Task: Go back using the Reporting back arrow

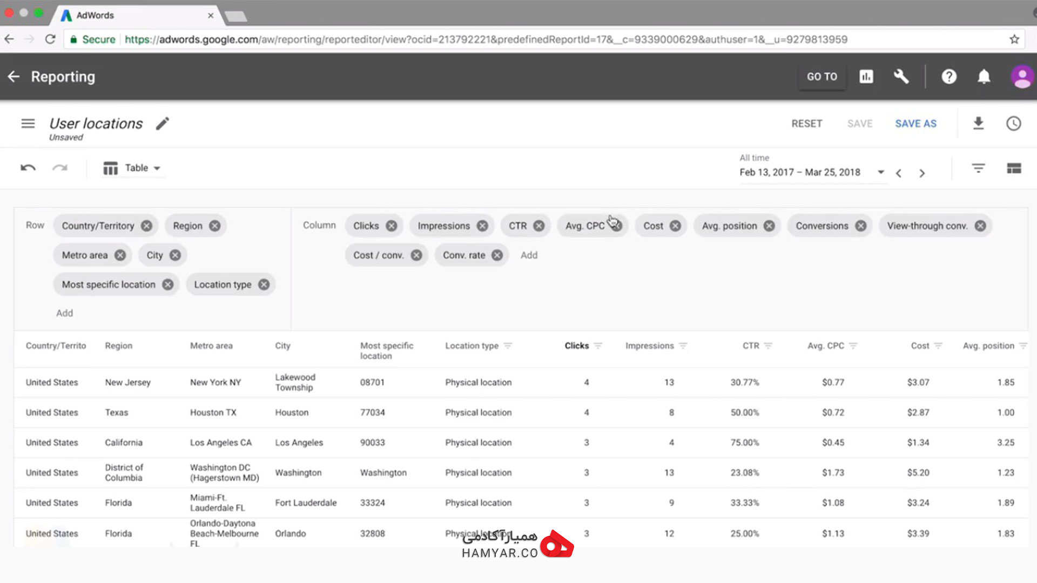Action: (14, 77)
